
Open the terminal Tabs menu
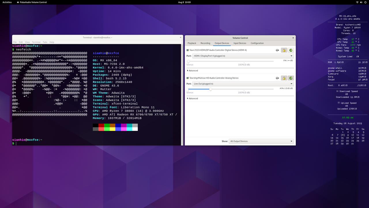(x=45, y=42)
